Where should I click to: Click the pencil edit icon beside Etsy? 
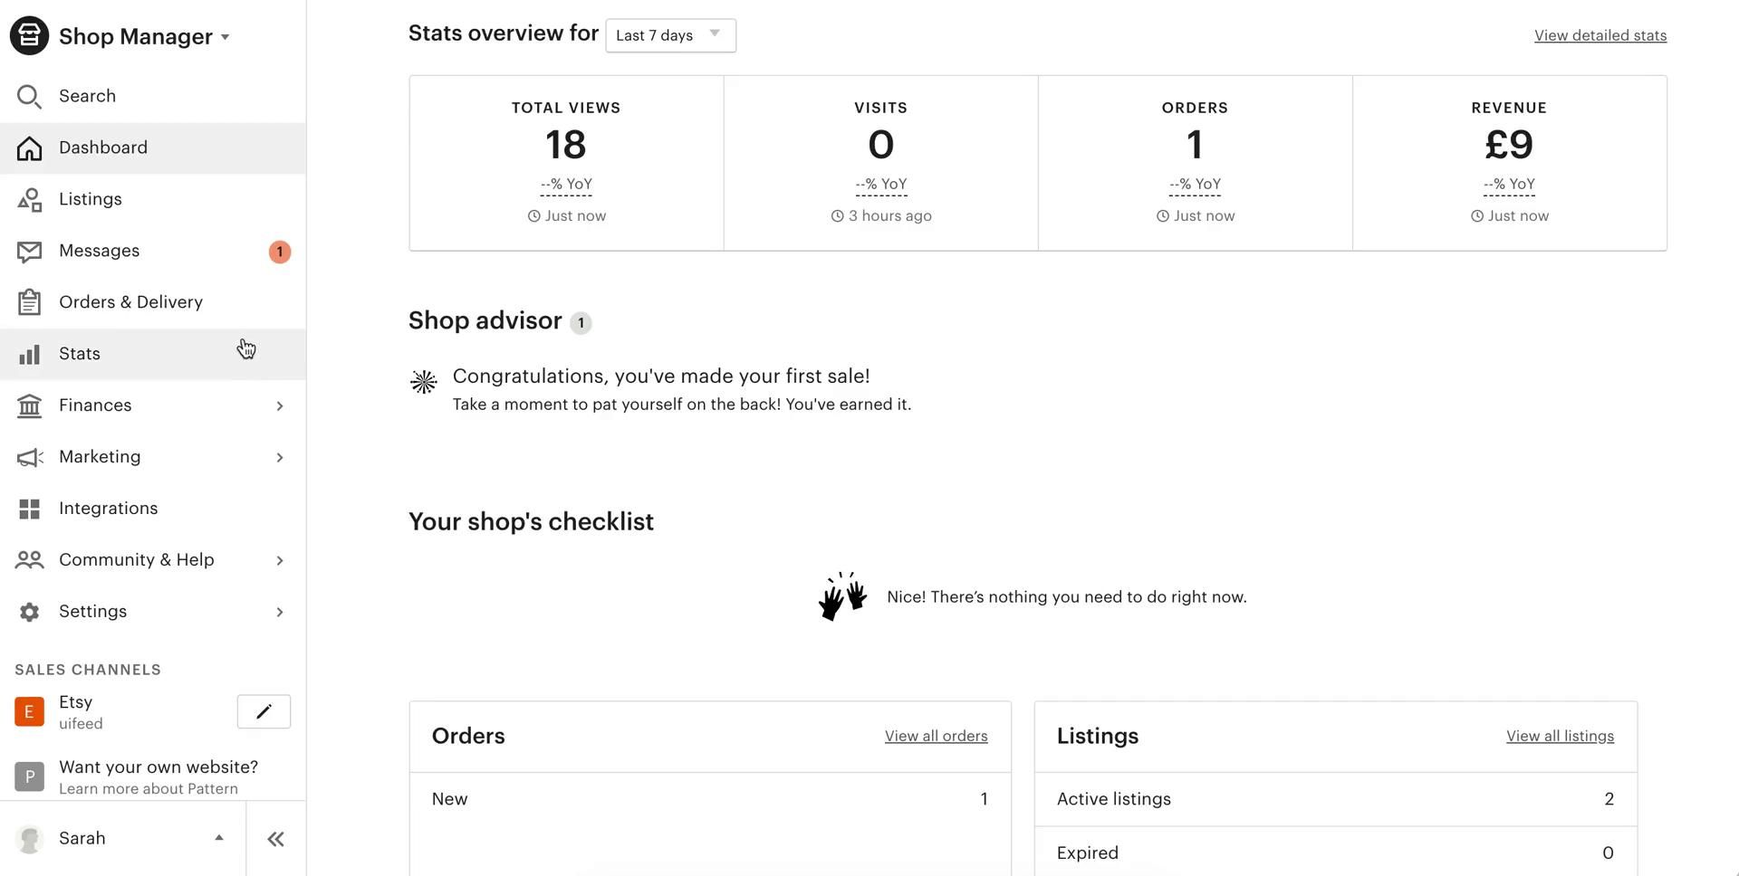[x=264, y=712]
